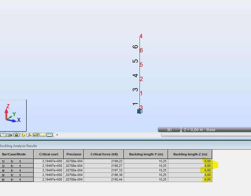Click the Buckling length-Y (m) column header
Image resolution: width=251 pixels, height=196 pixels.
[x=146, y=154]
